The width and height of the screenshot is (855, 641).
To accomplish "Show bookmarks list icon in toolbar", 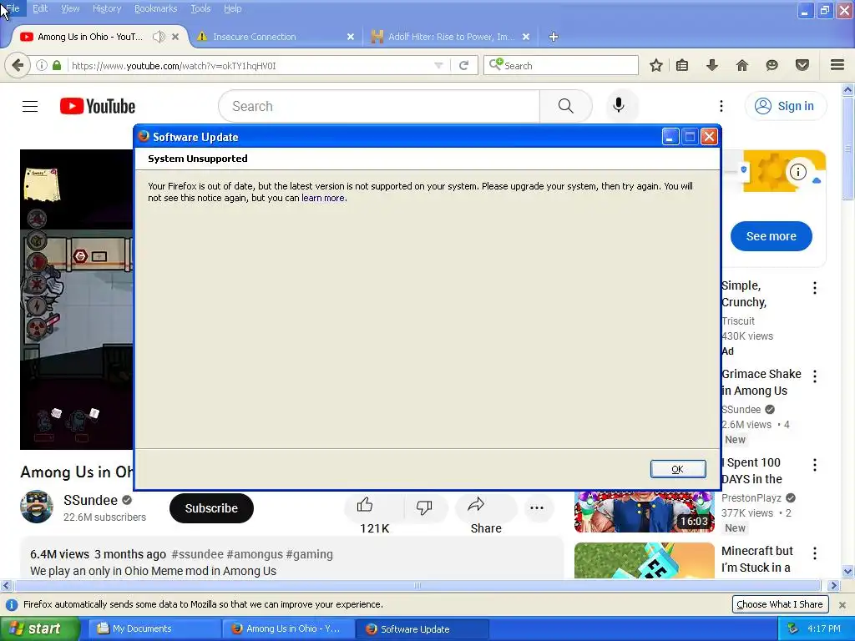I will (x=682, y=65).
